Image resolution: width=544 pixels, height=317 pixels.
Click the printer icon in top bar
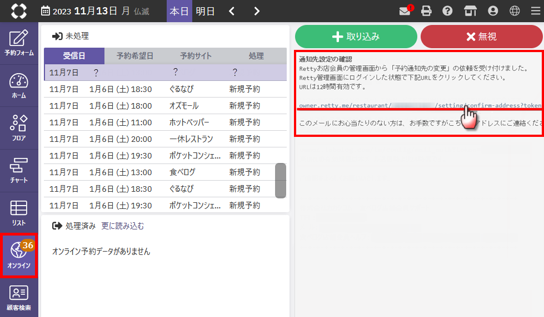coord(426,11)
